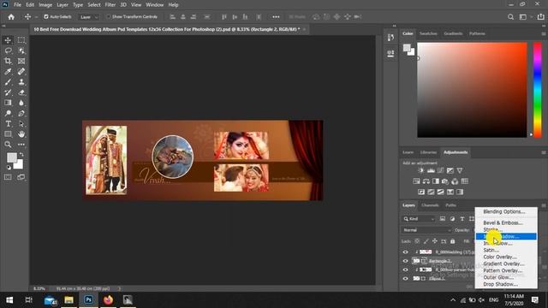The width and height of the screenshot is (548, 308).
Task: Toggle lock all on layer
Action: [453, 241]
